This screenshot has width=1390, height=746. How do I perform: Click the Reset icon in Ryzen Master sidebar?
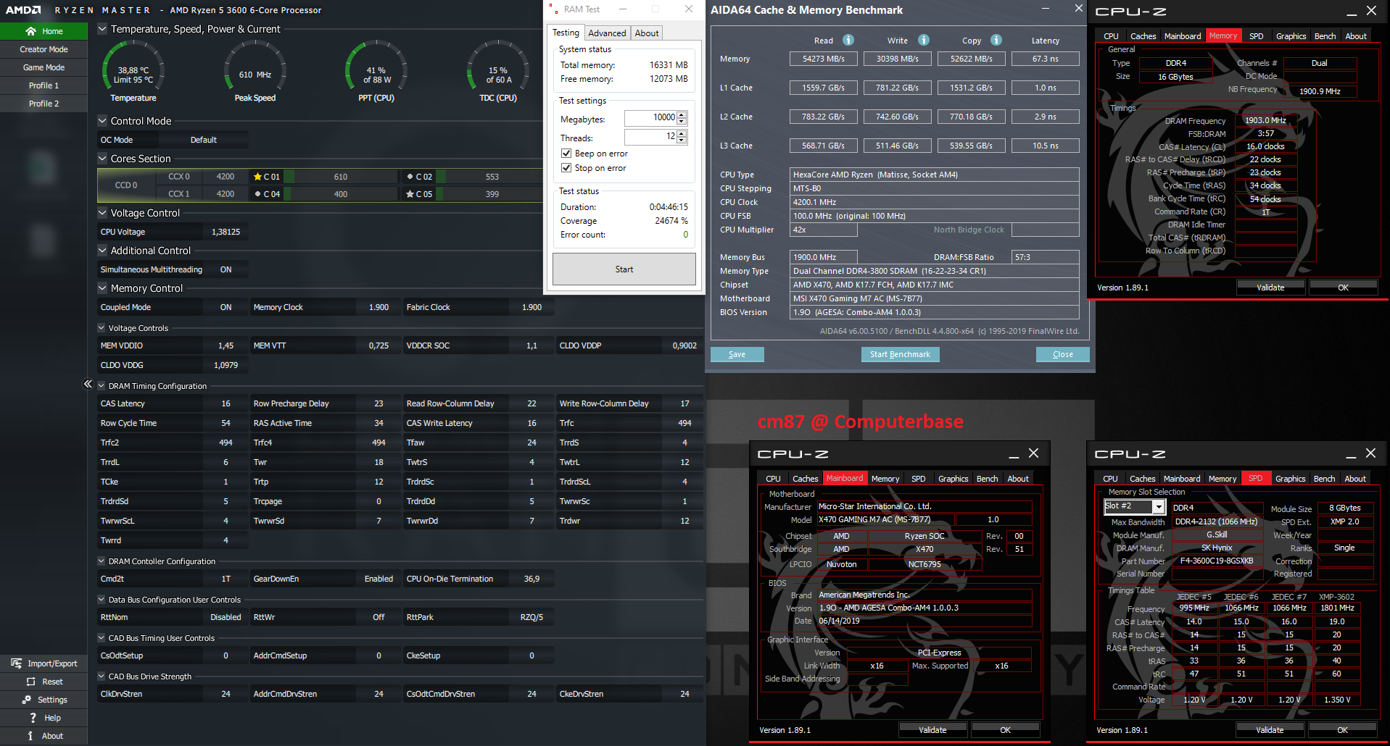tap(30, 682)
